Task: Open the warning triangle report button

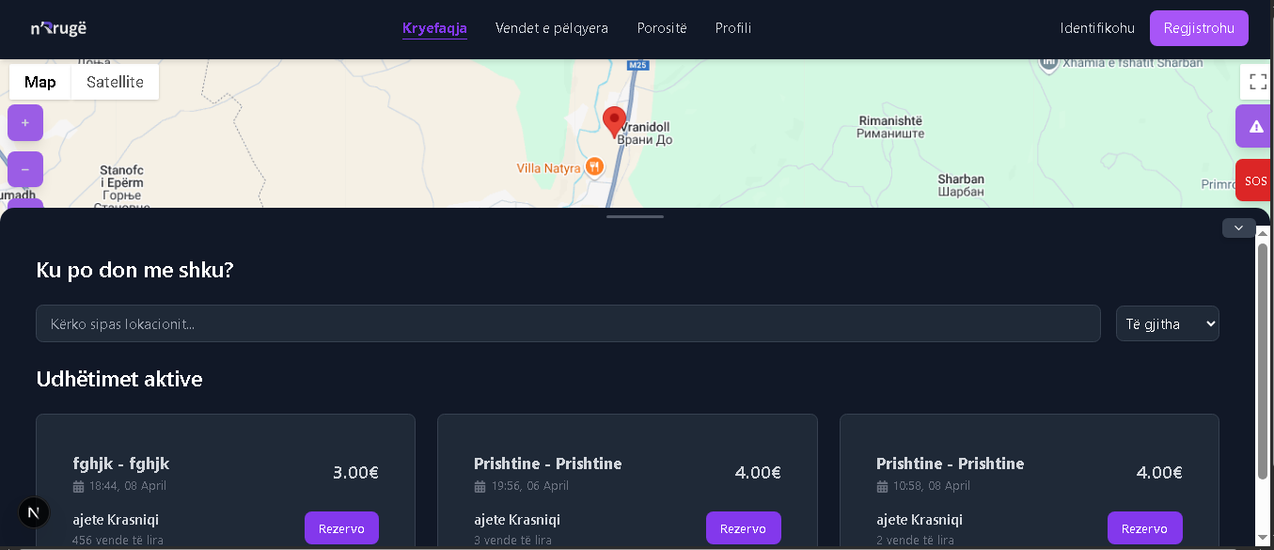Action: coord(1255,127)
